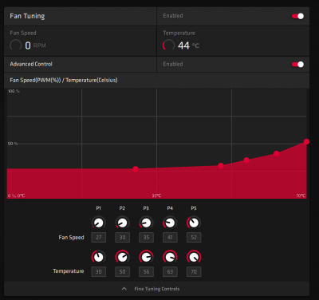This screenshot has width=319, height=300.
Task: Select the fan speed field showing 27
Action: point(99,238)
